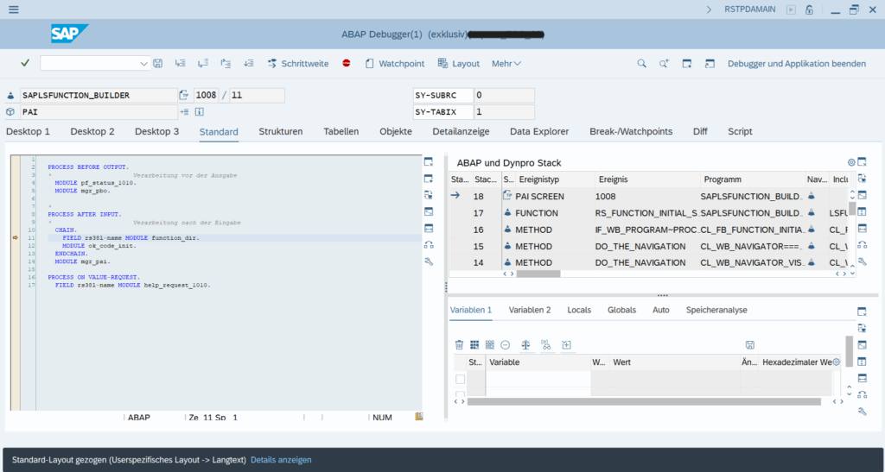Click the save icon in variables toolbar
The image size is (885, 472).
(x=750, y=344)
